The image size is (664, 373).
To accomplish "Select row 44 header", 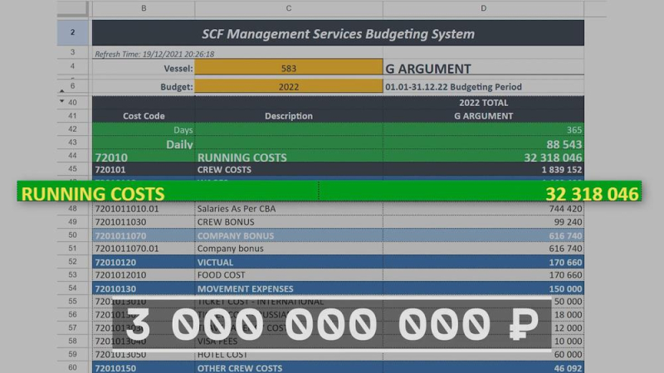I will [x=73, y=156].
